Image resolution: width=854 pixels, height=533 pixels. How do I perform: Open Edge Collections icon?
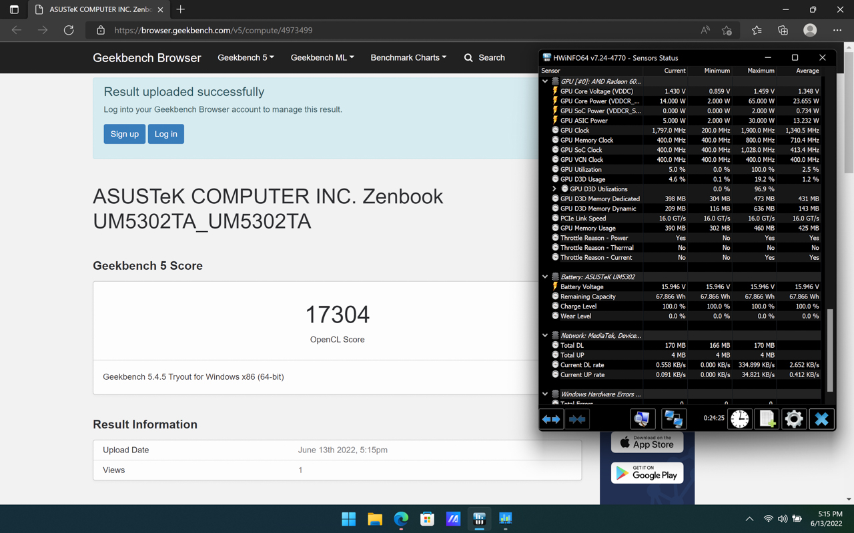(x=783, y=30)
